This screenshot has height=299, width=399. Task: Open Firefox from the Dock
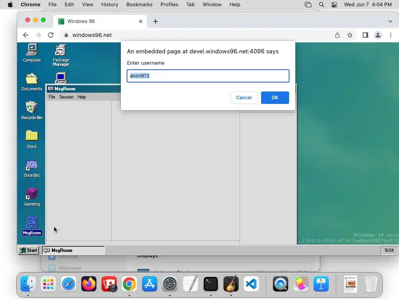pyautogui.click(x=88, y=284)
